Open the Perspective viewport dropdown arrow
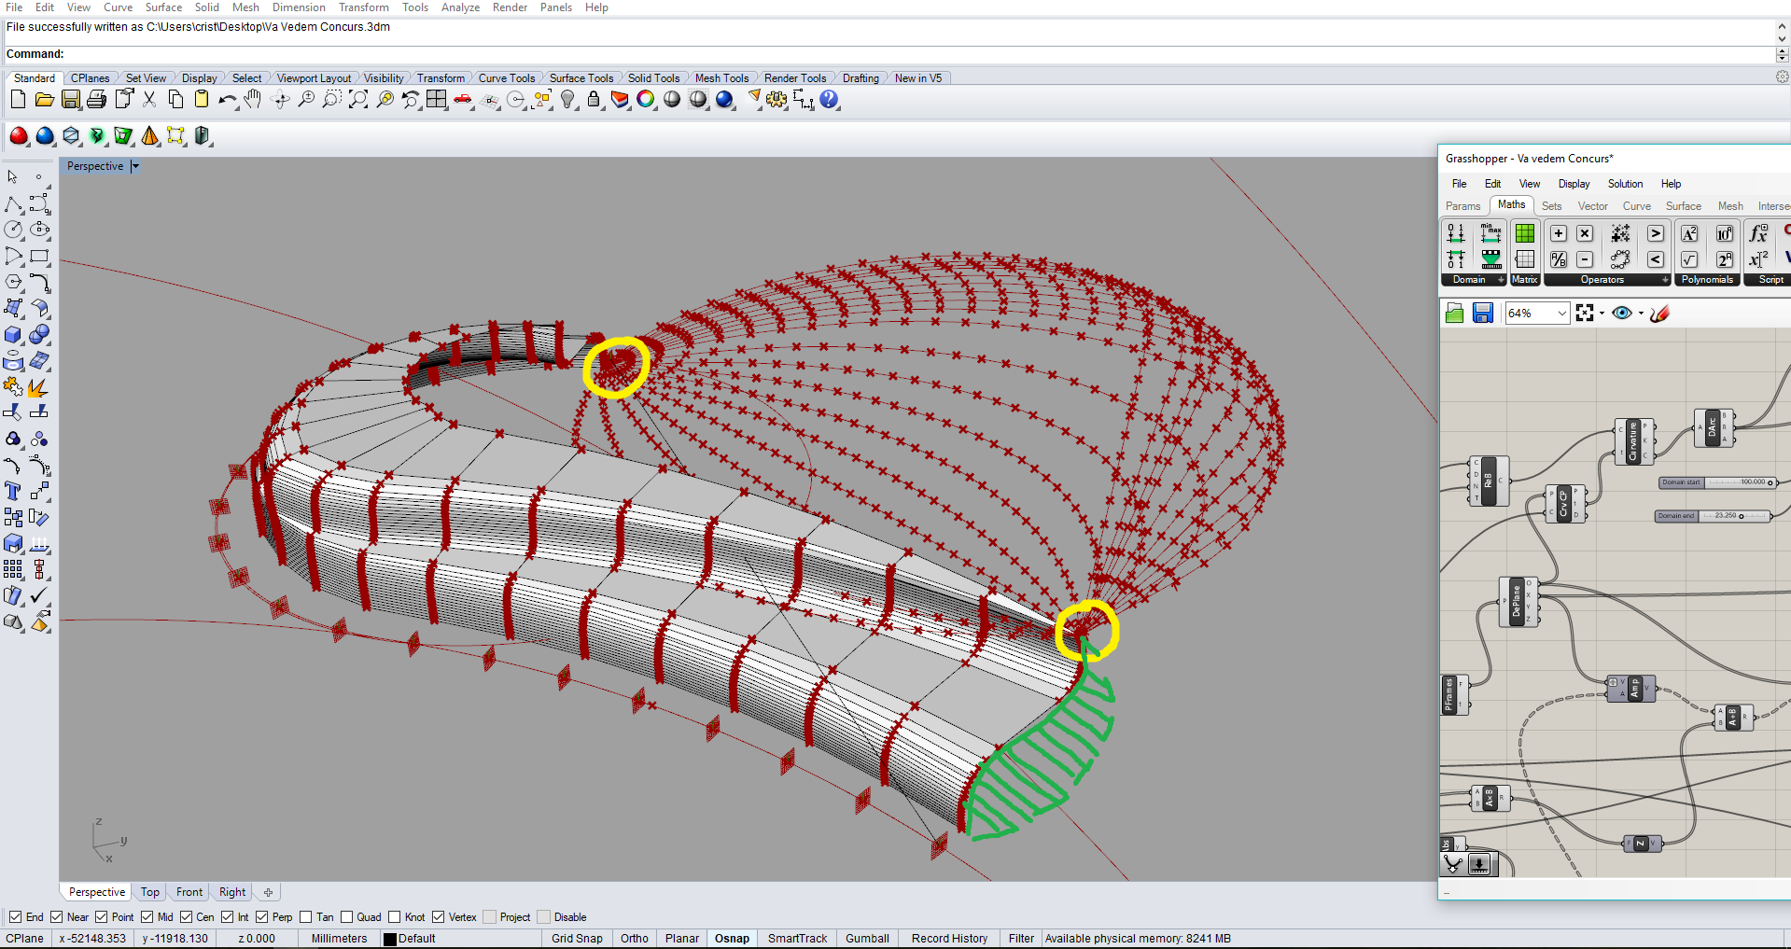Viewport: 1791px width, 949px height. [135, 166]
